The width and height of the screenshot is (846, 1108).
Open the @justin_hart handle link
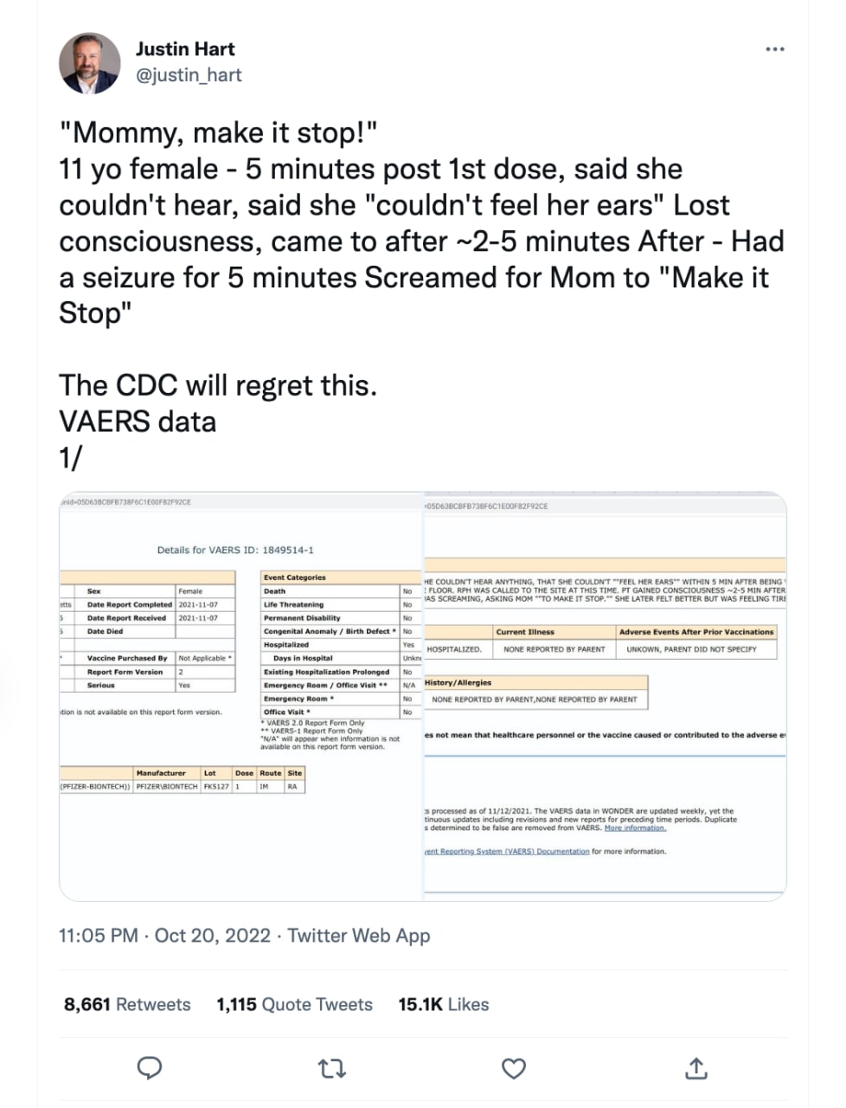[189, 75]
